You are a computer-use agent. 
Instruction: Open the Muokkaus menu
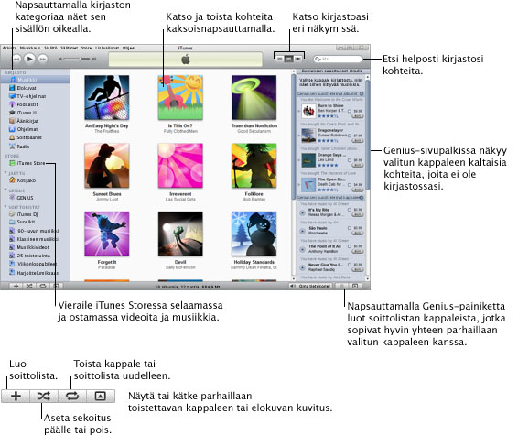[29, 48]
